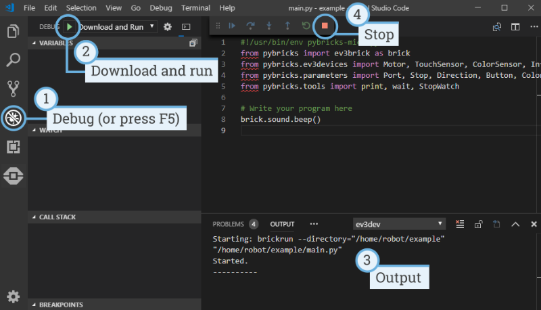The image size is (541, 310).
Task: Toggle output scroll lock
Action: tap(478, 225)
